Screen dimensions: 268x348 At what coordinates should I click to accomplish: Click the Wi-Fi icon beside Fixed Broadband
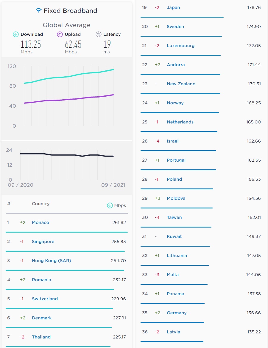[x=38, y=10]
